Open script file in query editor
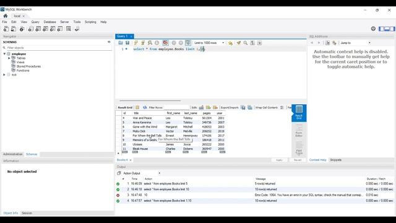Image resolution: width=396 pixels, height=223 pixels. point(121,43)
